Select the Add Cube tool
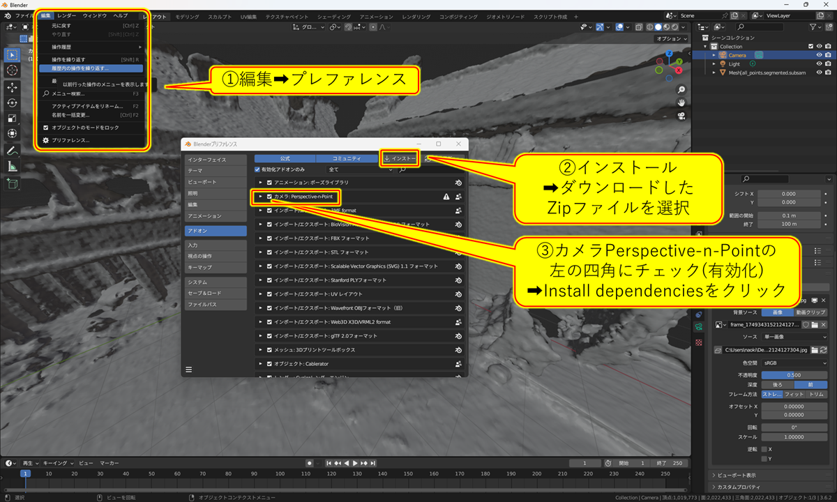 click(x=13, y=183)
